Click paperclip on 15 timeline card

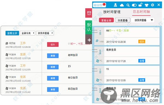tap(95, 70)
